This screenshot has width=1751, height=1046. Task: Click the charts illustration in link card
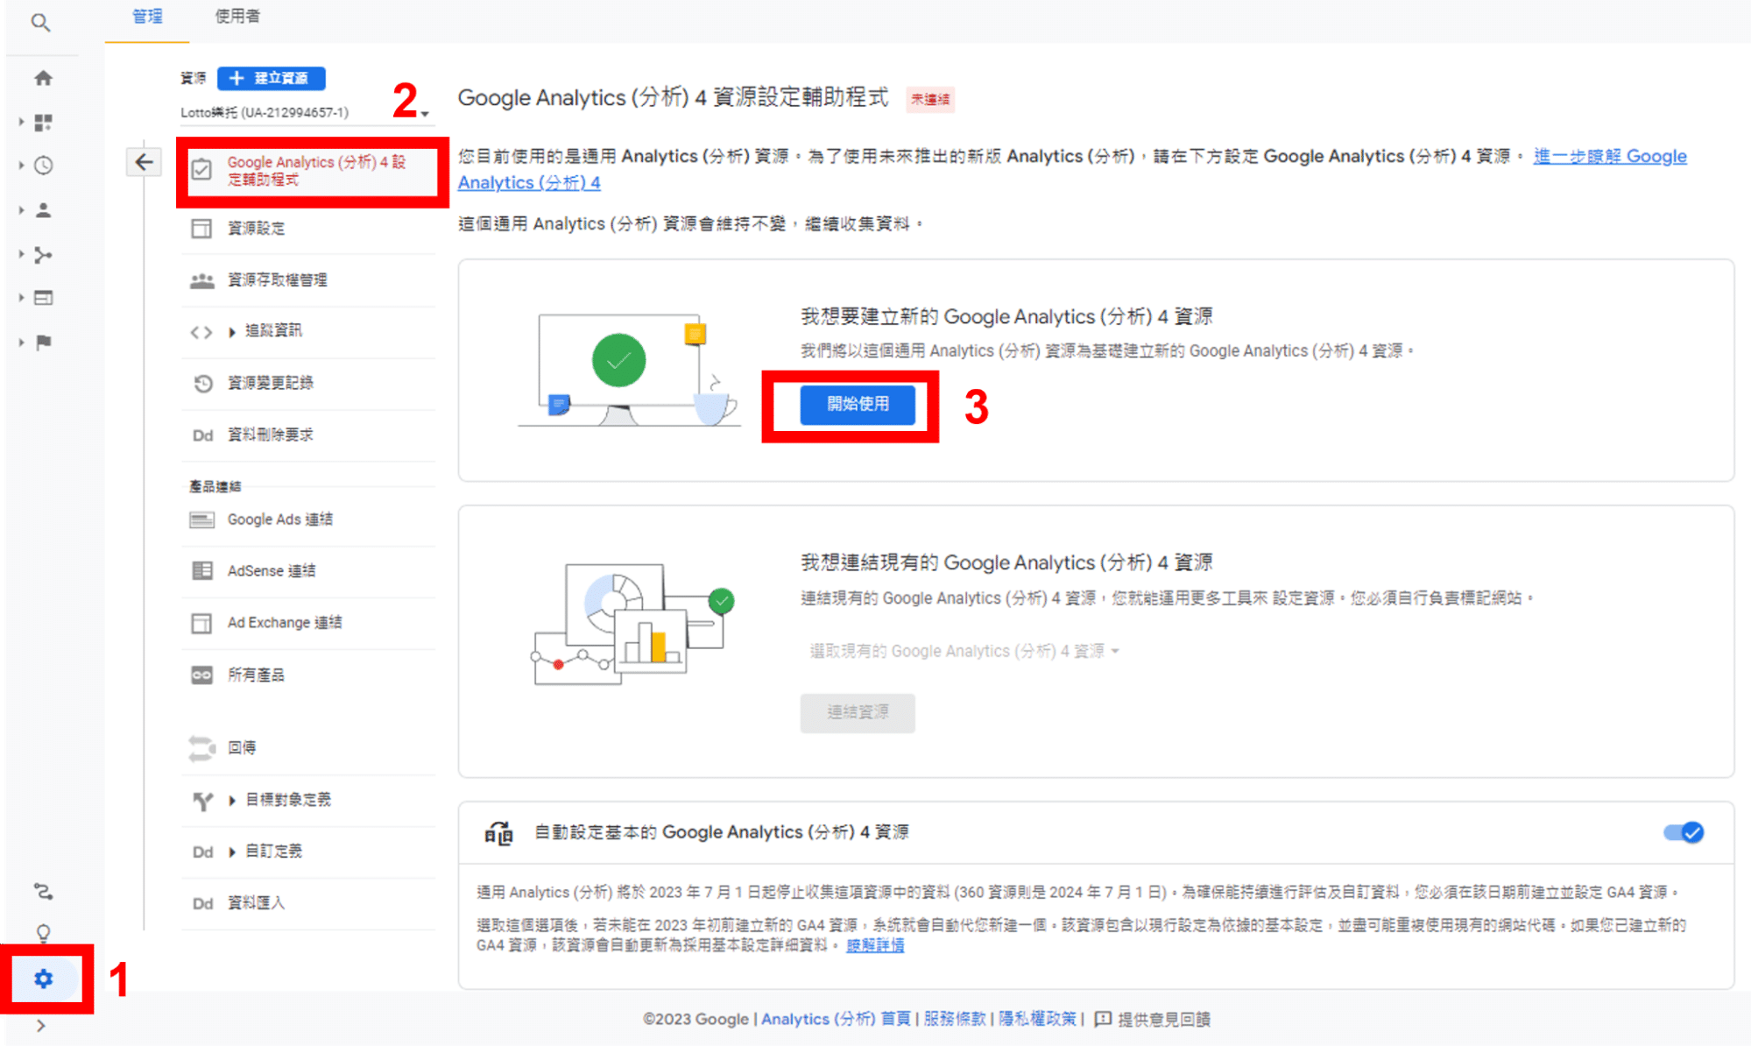[633, 624]
